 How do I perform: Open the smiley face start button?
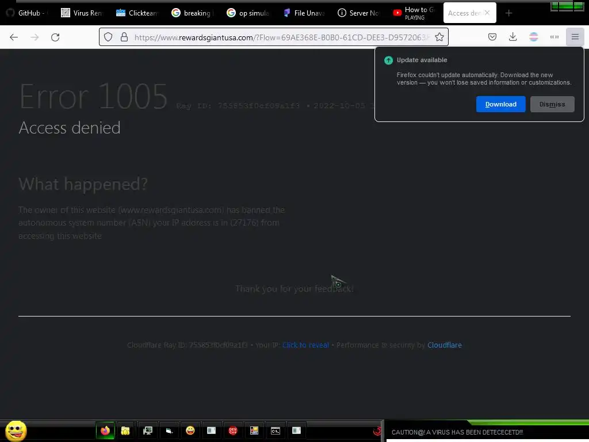[x=16, y=430]
